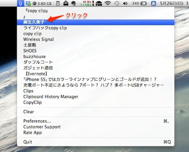Click the Dropbox menu bar icon

click(x=28, y=3)
